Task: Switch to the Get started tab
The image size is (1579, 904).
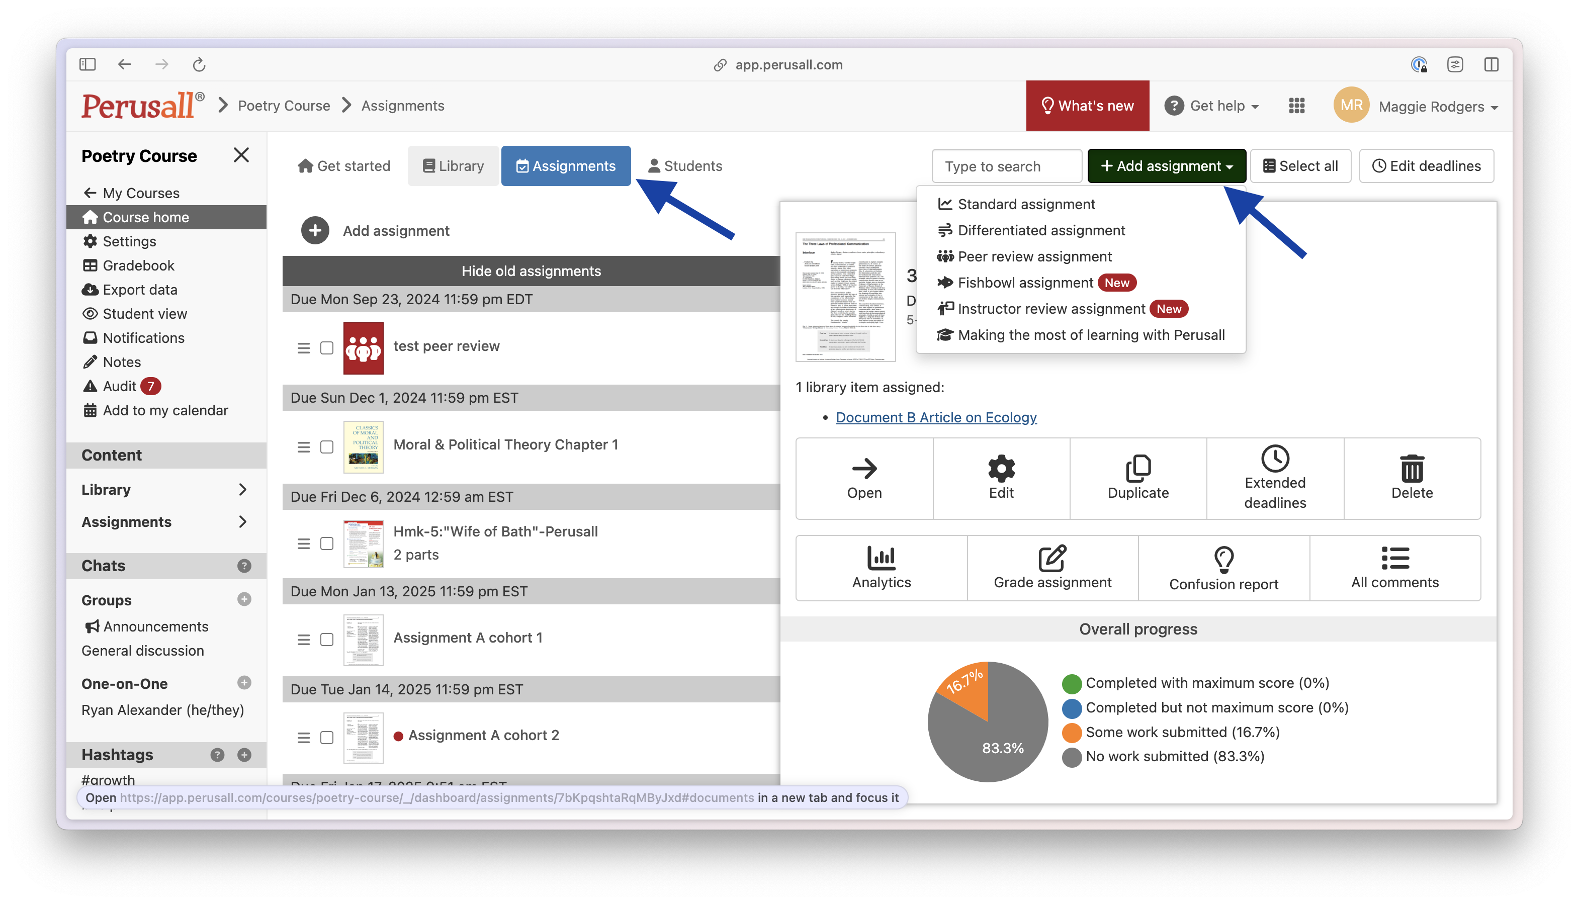Action: pyautogui.click(x=344, y=166)
